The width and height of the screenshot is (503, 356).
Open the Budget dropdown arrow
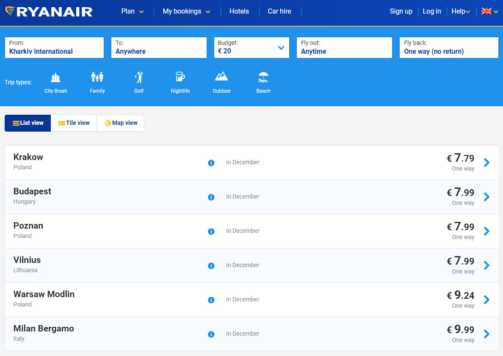(281, 48)
